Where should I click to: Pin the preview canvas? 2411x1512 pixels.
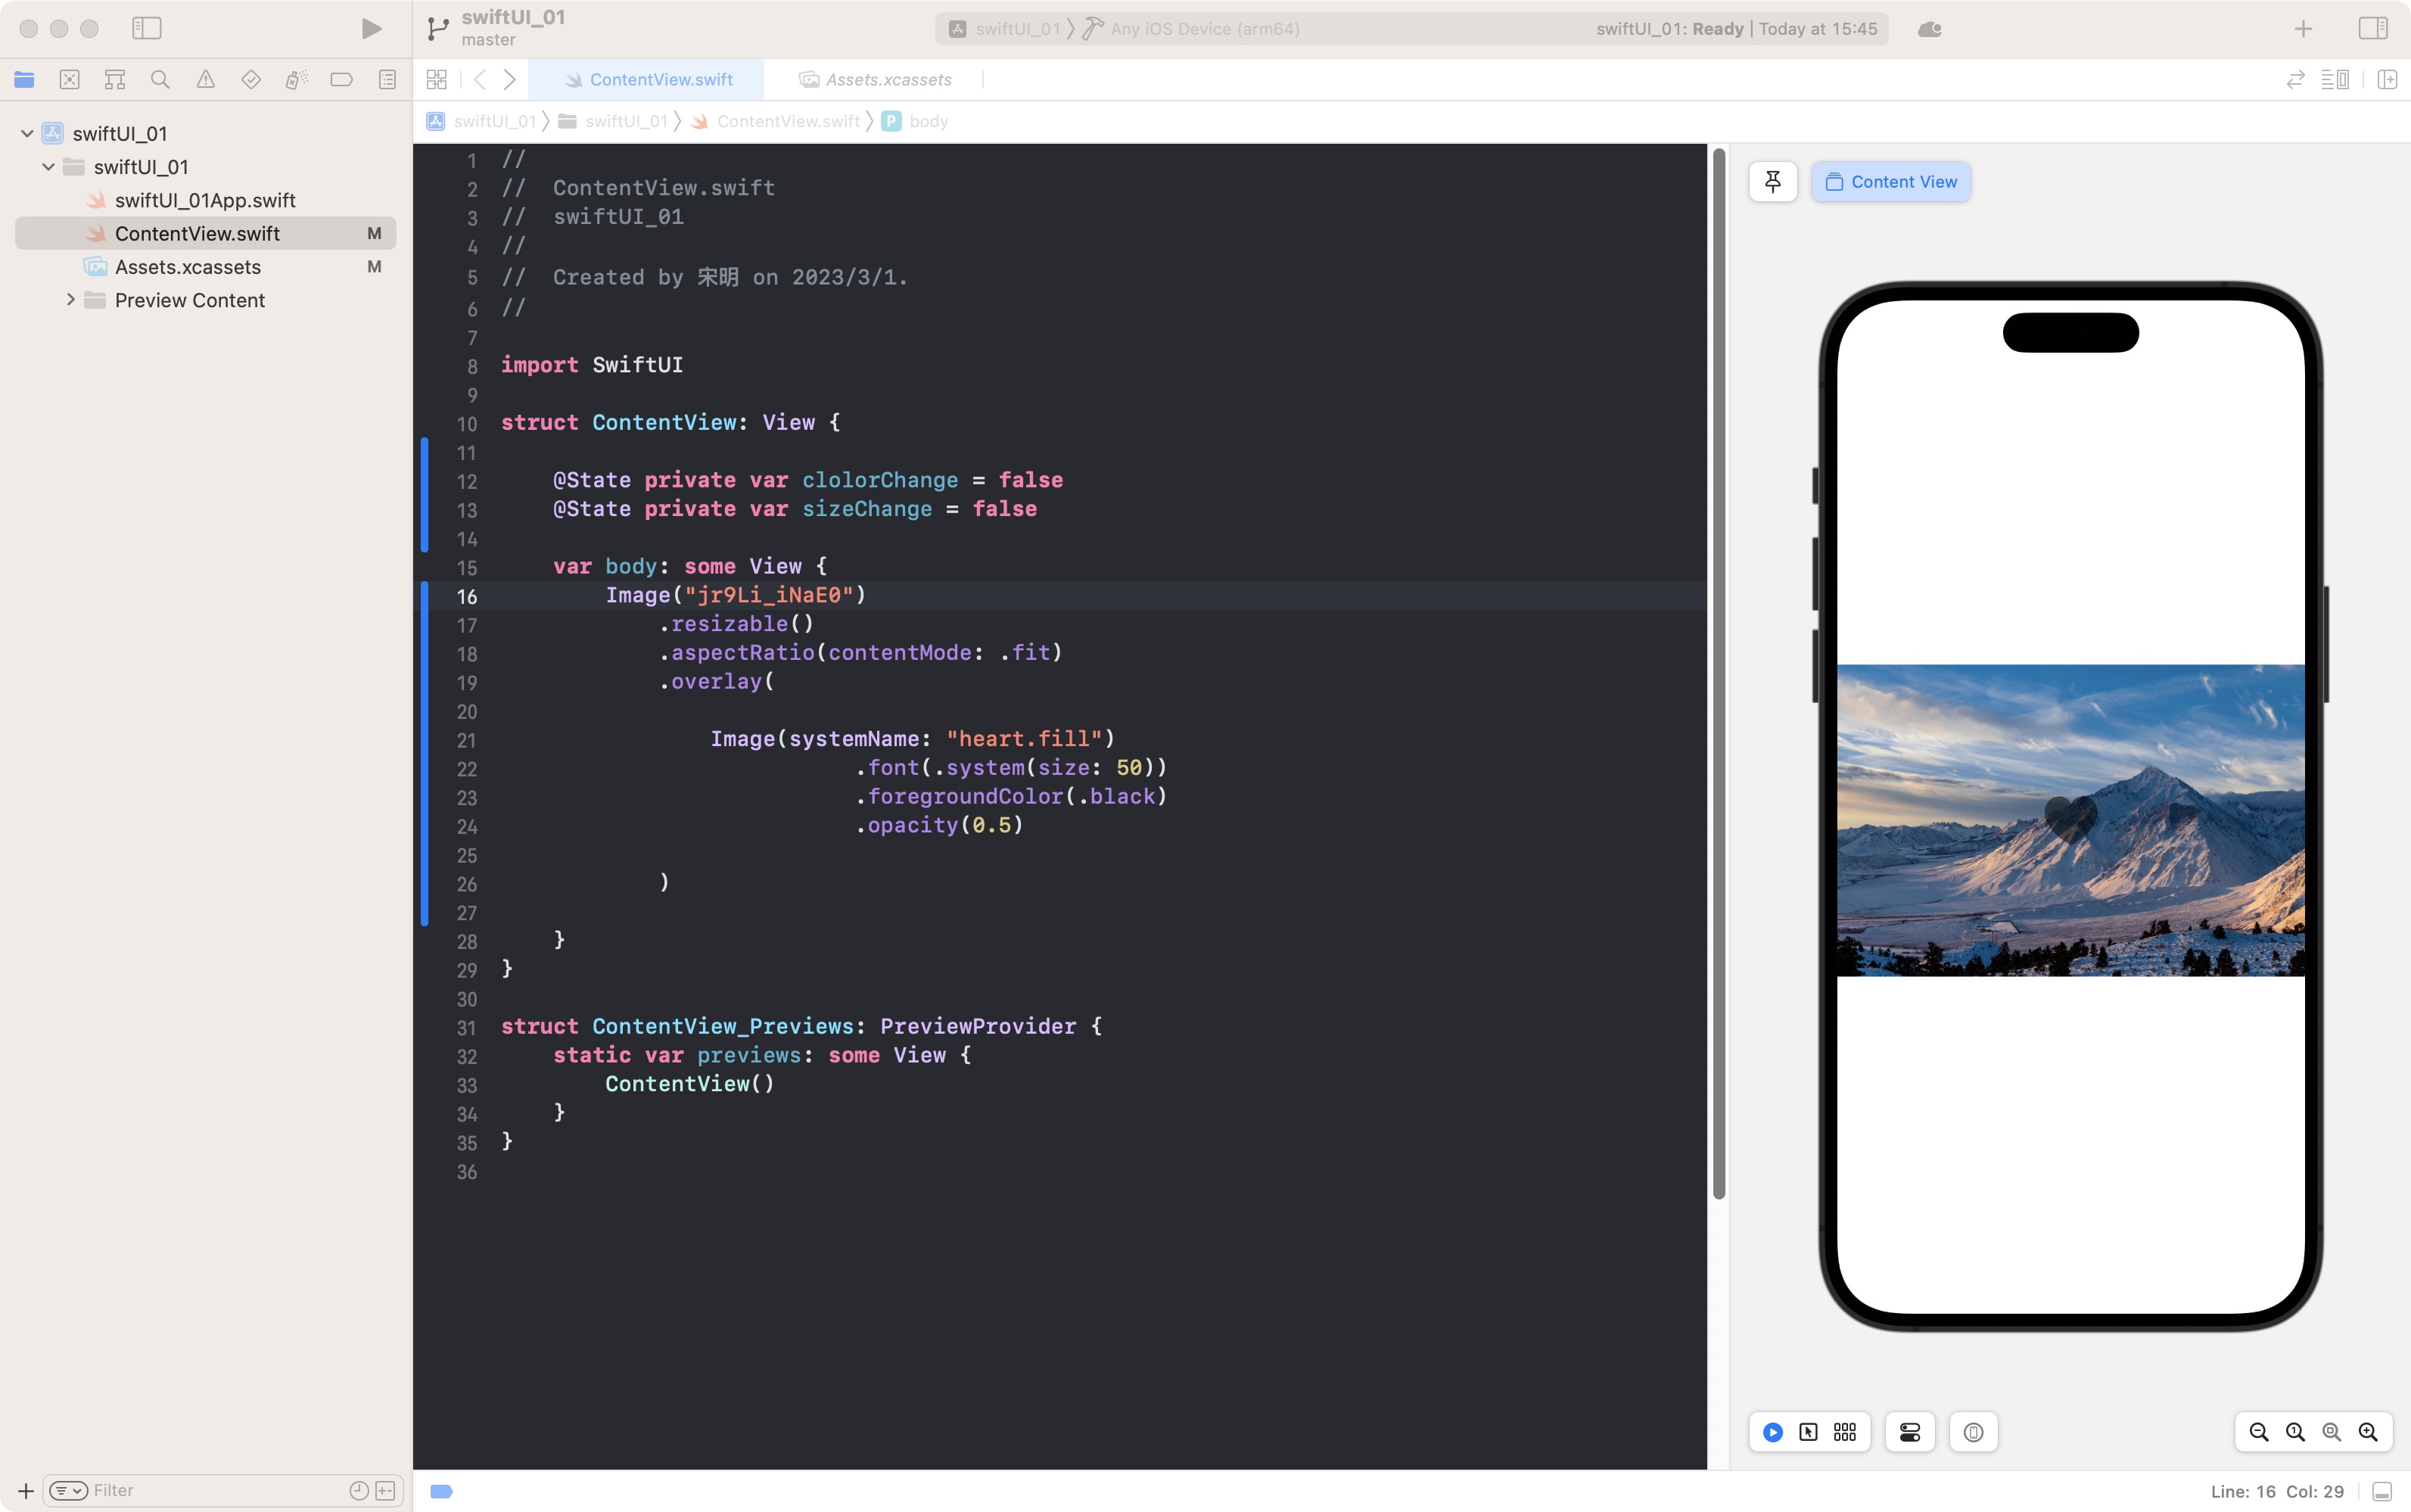coord(1773,182)
